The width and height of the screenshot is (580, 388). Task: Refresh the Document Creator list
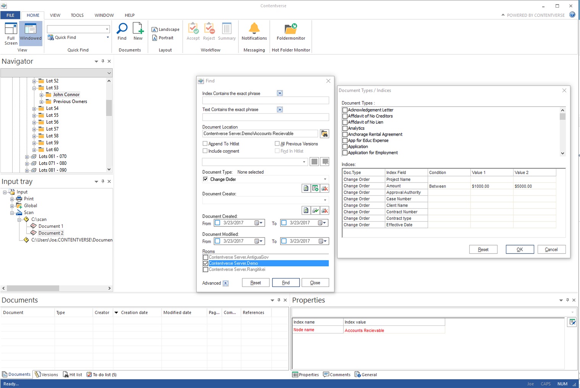(306, 210)
